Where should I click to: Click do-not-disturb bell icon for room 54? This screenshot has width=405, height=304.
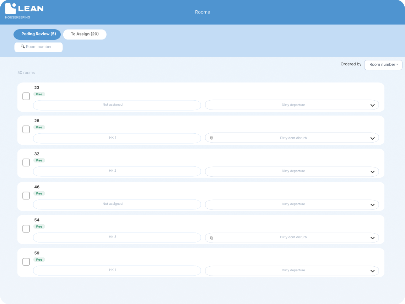click(x=211, y=238)
